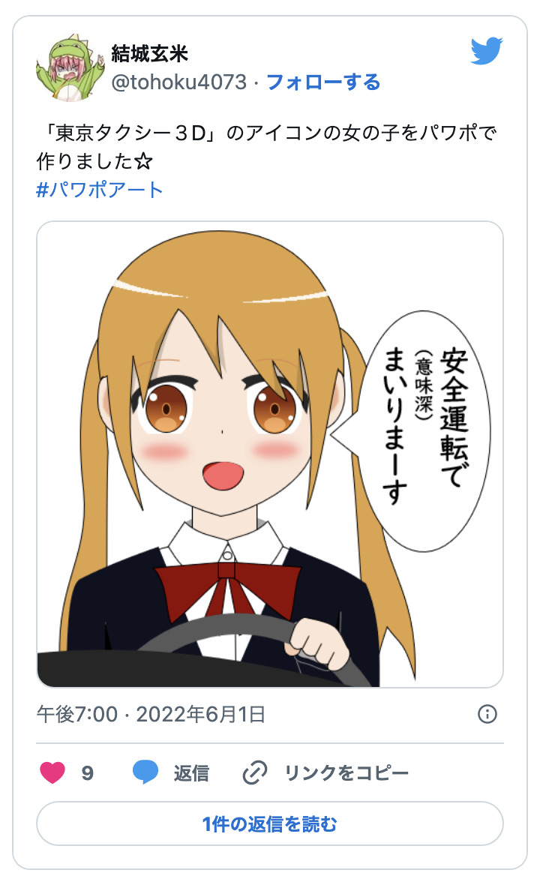The image size is (540, 885).
Task: Click the blue reply bubble icon
Action: 145,772
